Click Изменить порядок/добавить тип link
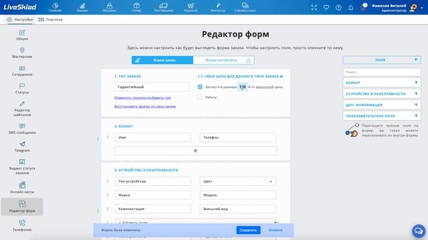 (x=142, y=98)
